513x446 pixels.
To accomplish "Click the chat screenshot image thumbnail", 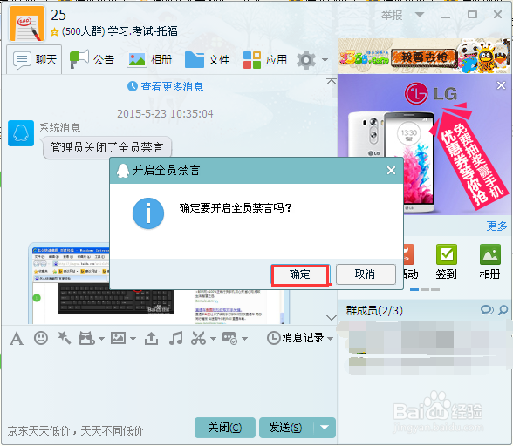I will [x=159, y=284].
